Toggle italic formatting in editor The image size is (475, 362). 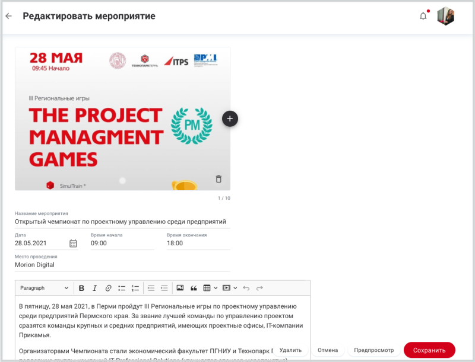click(x=94, y=288)
